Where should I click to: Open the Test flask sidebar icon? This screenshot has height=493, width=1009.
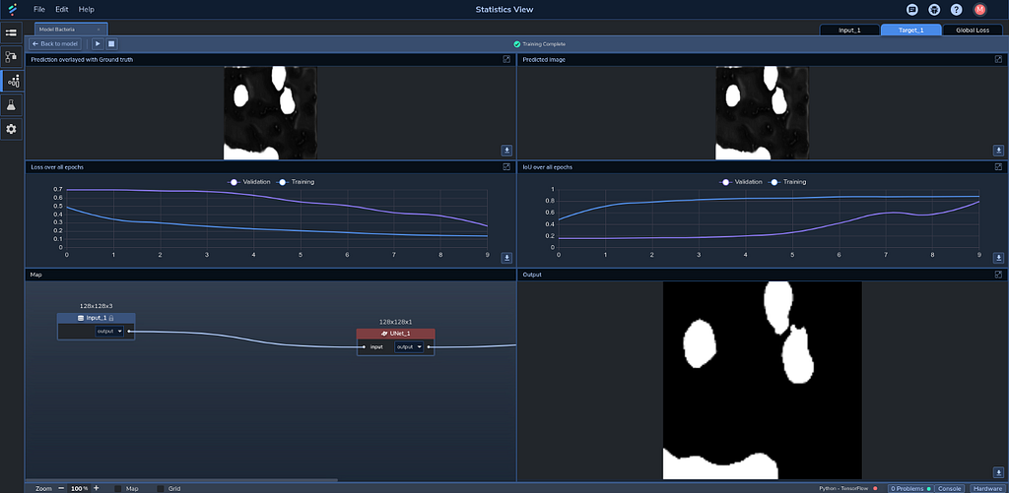12,104
